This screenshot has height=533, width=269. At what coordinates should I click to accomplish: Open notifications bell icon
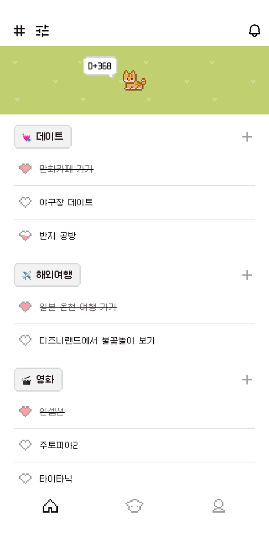(x=254, y=31)
